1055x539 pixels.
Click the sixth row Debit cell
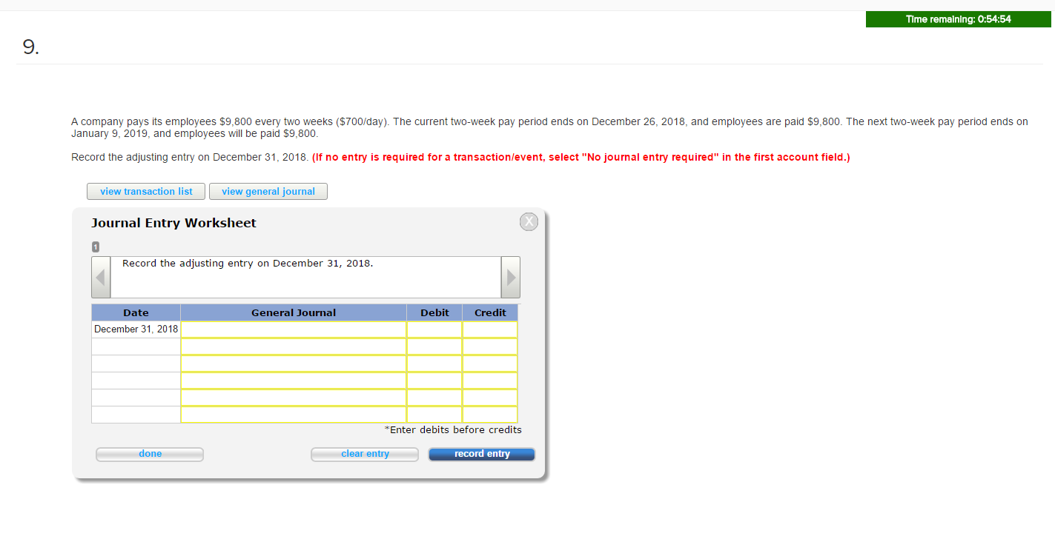[434, 415]
